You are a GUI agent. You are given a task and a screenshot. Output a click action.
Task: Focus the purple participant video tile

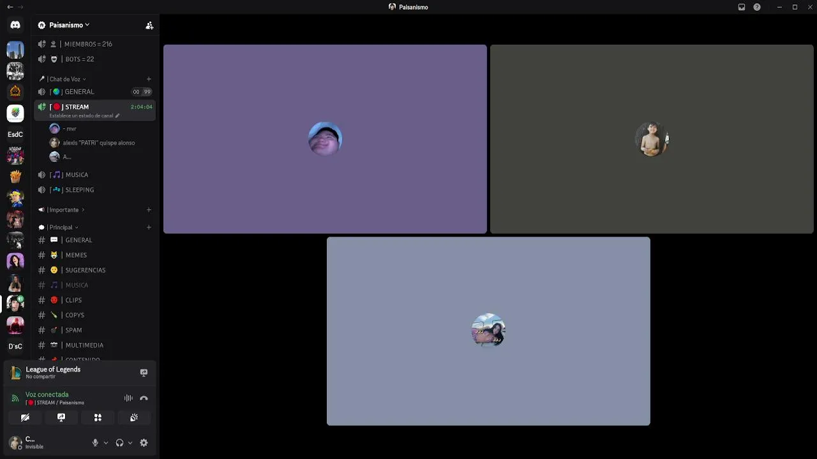(325, 139)
